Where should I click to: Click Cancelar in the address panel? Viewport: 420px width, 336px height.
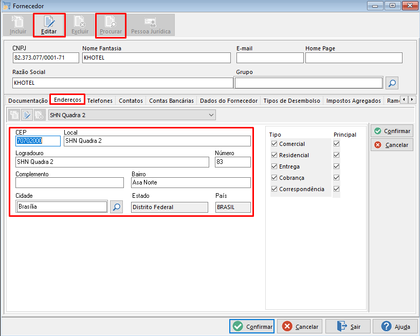click(392, 145)
